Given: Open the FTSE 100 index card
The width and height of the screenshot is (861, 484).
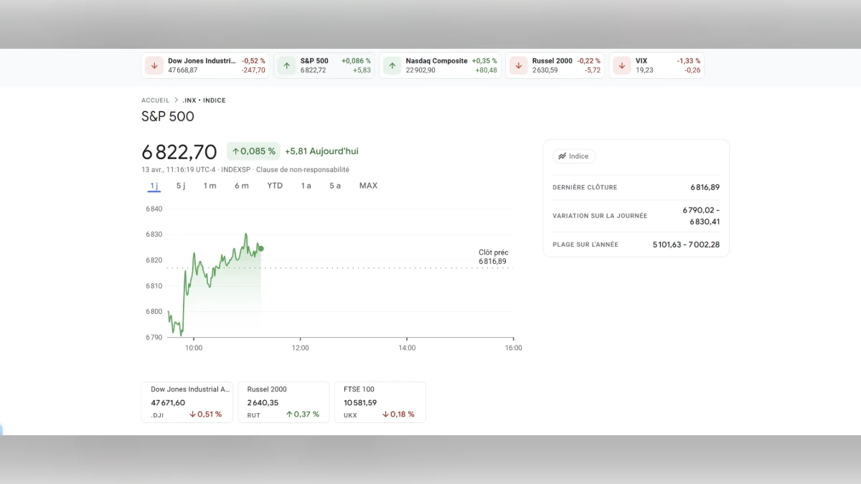Looking at the screenshot, I should pyautogui.click(x=380, y=402).
